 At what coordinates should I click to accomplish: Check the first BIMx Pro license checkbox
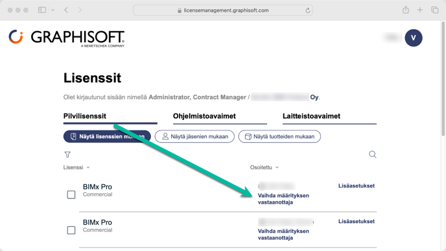(71, 195)
